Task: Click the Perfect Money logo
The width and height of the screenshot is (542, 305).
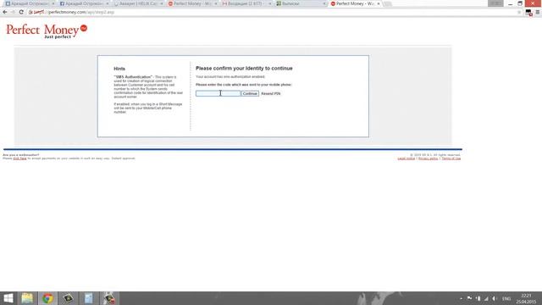Action: click(47, 31)
